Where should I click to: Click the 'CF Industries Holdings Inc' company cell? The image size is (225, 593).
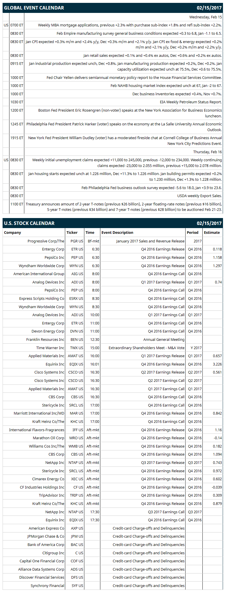pos(42,487)
